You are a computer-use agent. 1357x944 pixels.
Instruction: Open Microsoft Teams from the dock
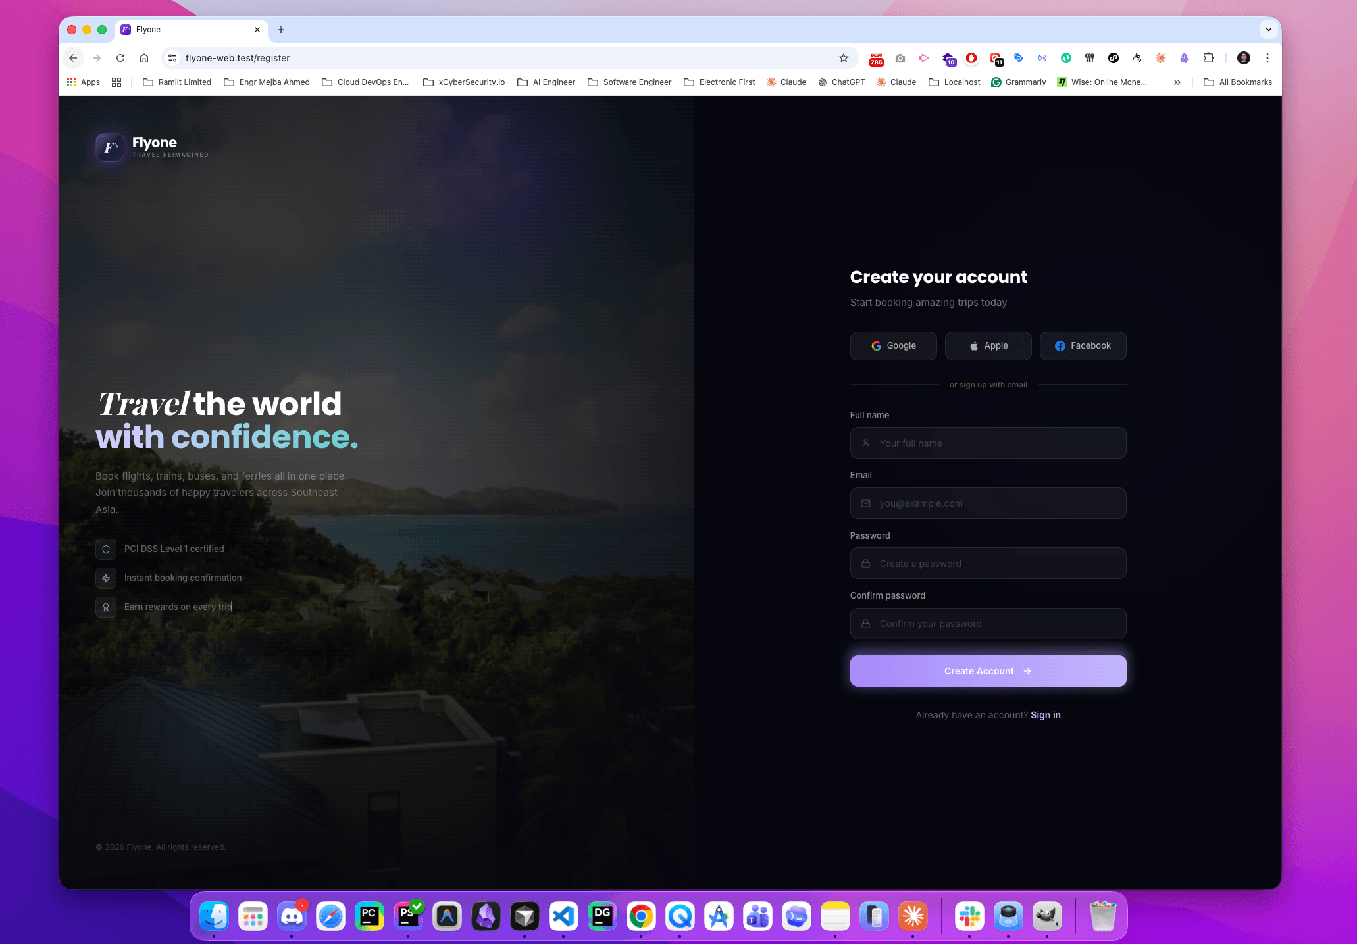pyautogui.click(x=757, y=916)
